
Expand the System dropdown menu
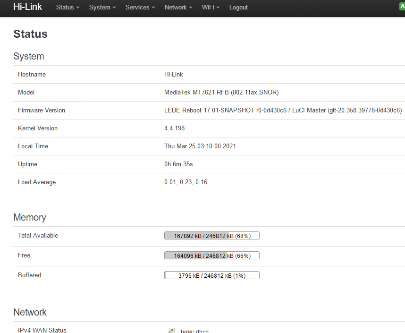[102, 8]
